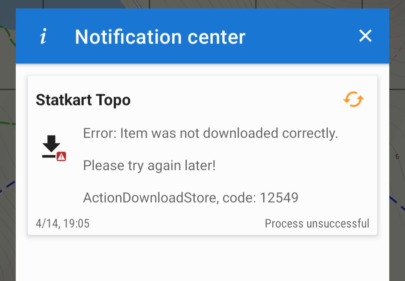
Task: Select the ActionDownloadStore code 12549 line
Action: click(x=190, y=198)
